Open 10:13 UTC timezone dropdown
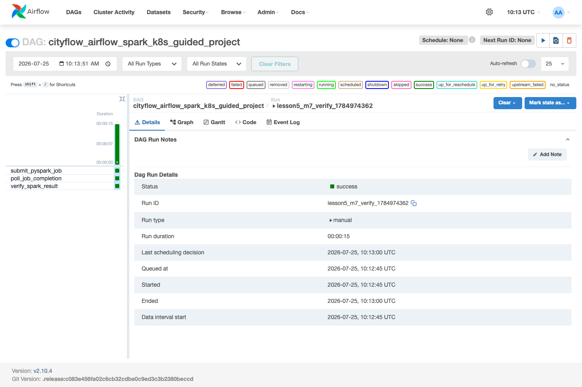Screen dimensions: 582x387 (523, 12)
